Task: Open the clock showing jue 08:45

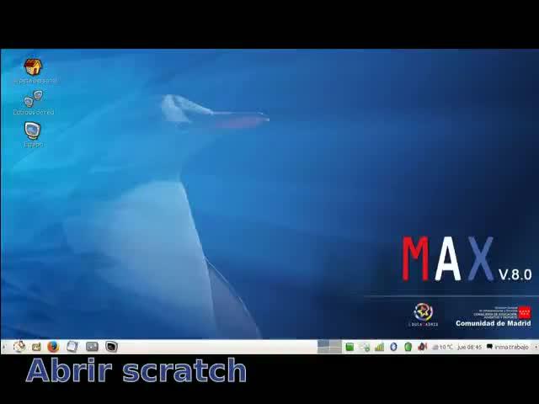Action: [470, 348]
